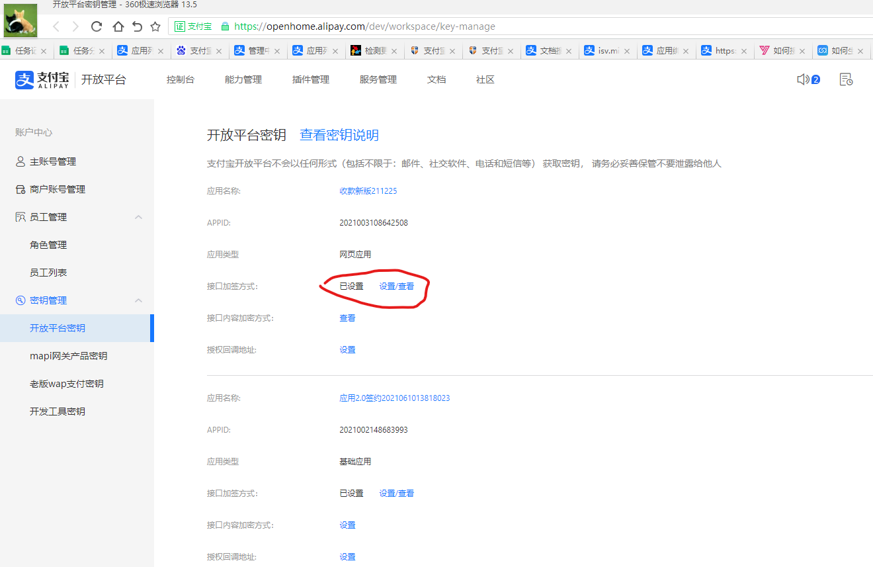
Task: Open 文档 in the top navigation
Action: tap(436, 79)
